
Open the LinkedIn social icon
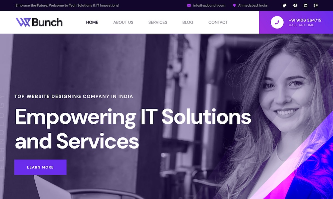point(305,6)
